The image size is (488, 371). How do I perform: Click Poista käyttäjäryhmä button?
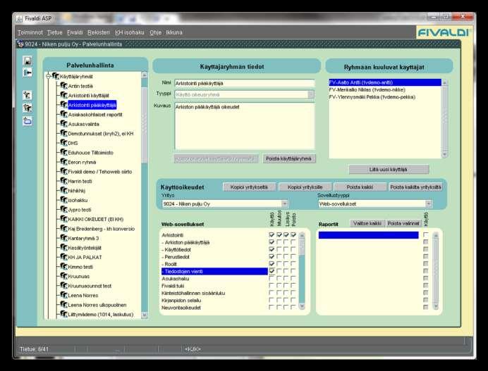[289, 158]
